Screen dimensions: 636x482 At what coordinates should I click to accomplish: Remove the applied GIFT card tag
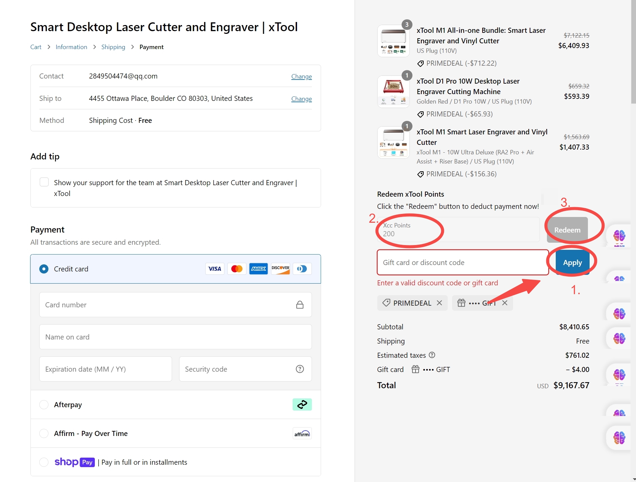(505, 303)
